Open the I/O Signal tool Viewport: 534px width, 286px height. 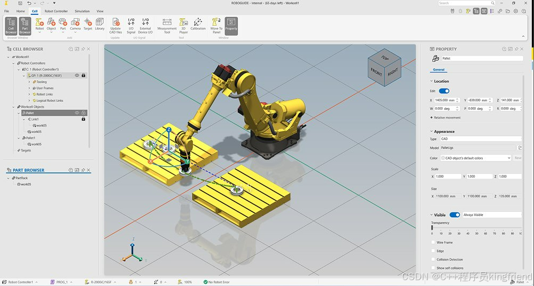[131, 26]
